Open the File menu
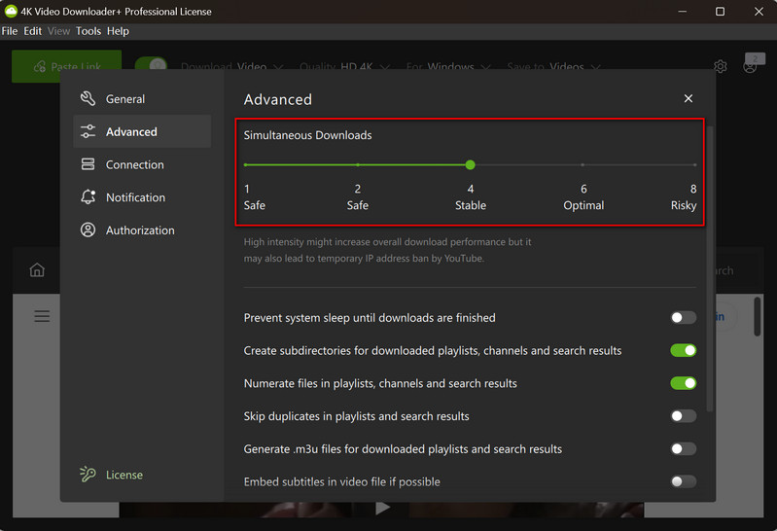Screen dimensions: 777x531 [10, 31]
